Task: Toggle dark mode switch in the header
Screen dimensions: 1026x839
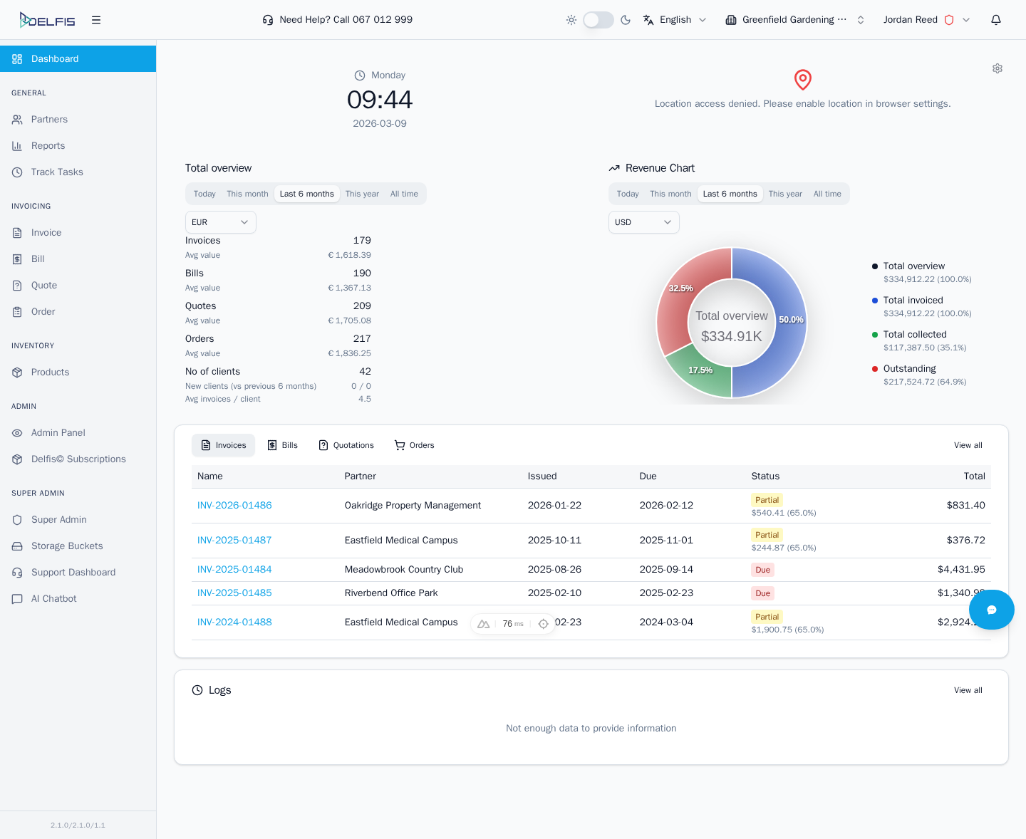Action: click(x=598, y=19)
